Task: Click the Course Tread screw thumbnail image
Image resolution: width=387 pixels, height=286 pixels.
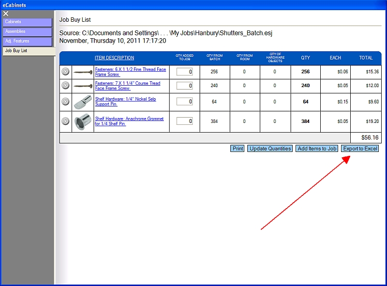Action: coord(83,86)
